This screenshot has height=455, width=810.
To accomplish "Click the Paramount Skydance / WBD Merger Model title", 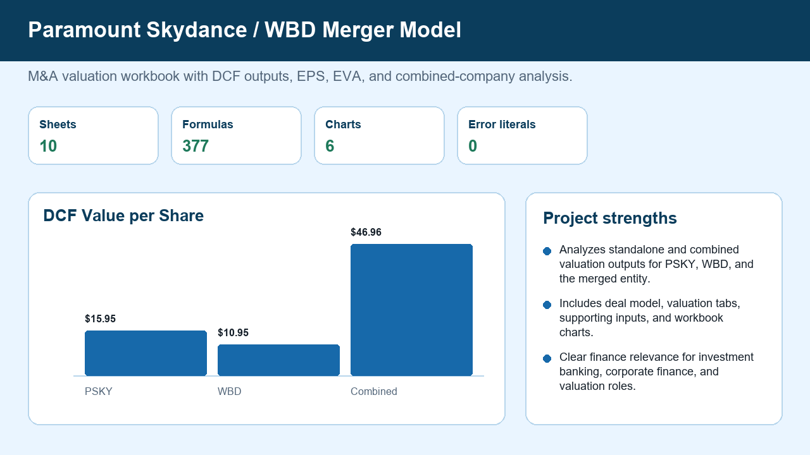I will (x=244, y=30).
